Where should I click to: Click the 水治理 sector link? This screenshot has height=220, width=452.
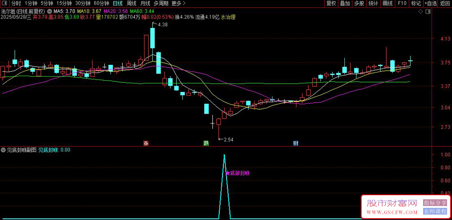tap(228, 17)
